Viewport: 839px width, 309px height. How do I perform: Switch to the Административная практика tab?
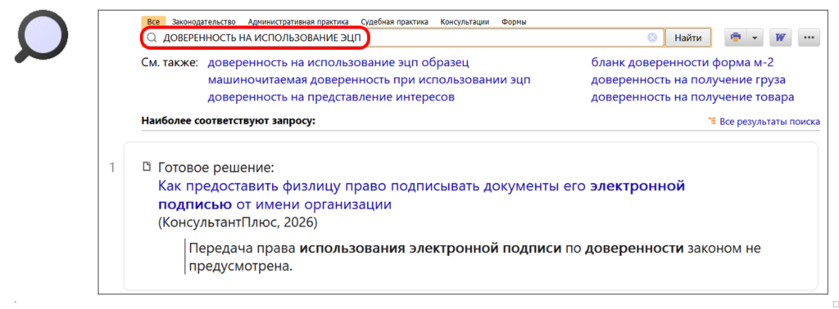pyautogui.click(x=298, y=22)
